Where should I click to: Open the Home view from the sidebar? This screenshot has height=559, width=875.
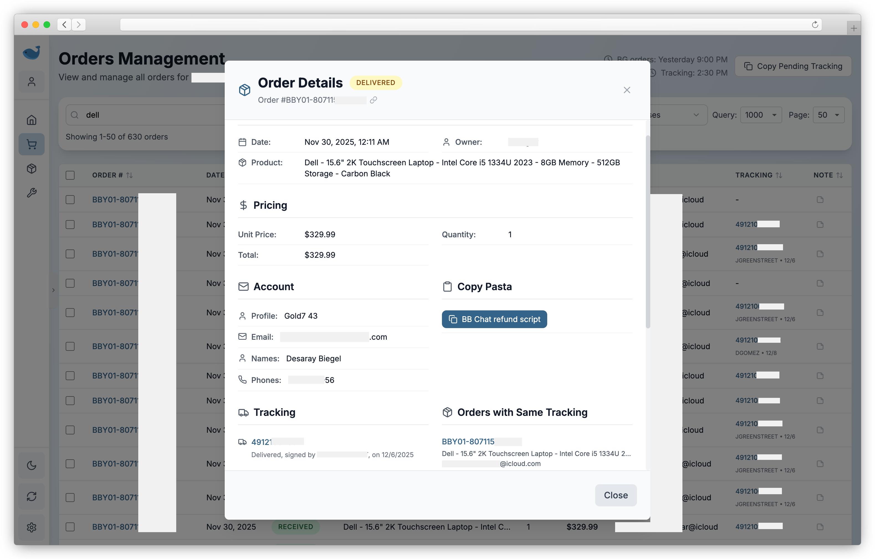[32, 120]
